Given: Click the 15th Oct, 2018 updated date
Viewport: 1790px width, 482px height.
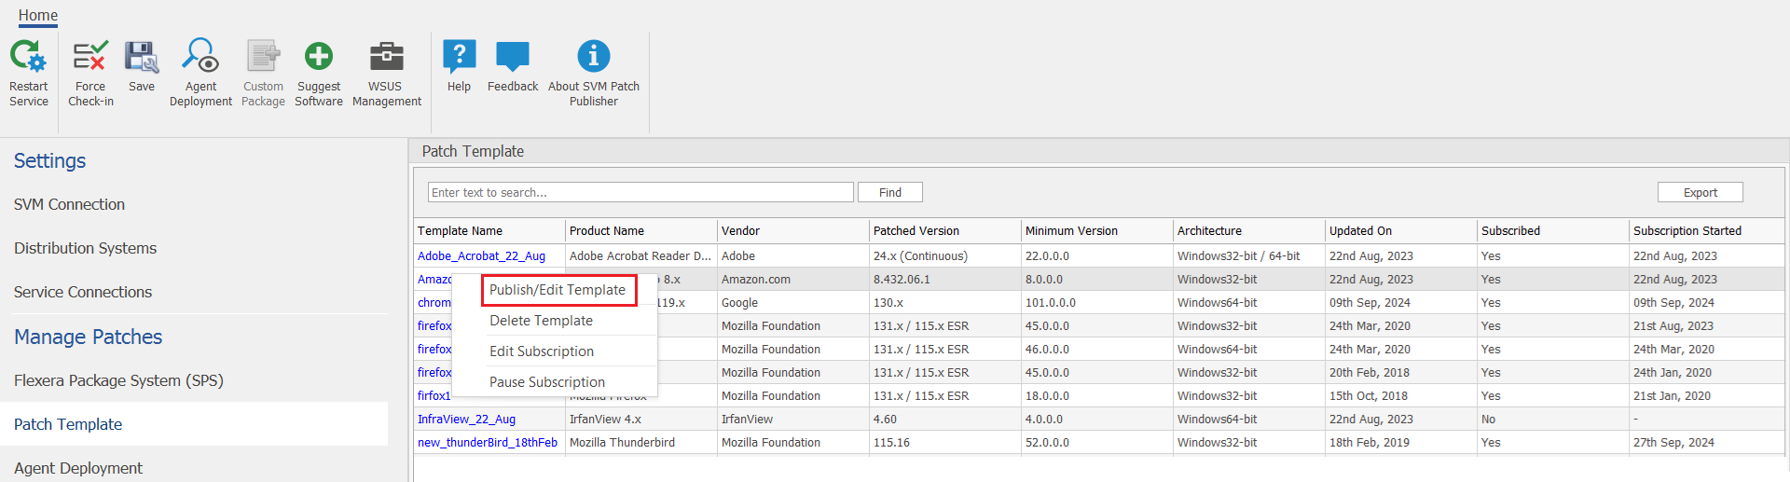Looking at the screenshot, I should coord(1400,395).
